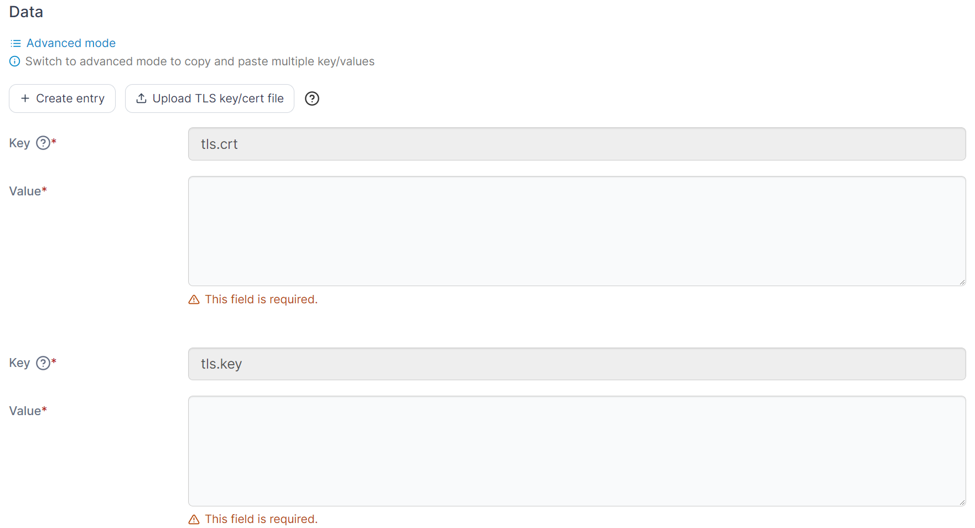Click inside the tls.crt Value textarea
The image size is (975, 528).
tap(577, 231)
